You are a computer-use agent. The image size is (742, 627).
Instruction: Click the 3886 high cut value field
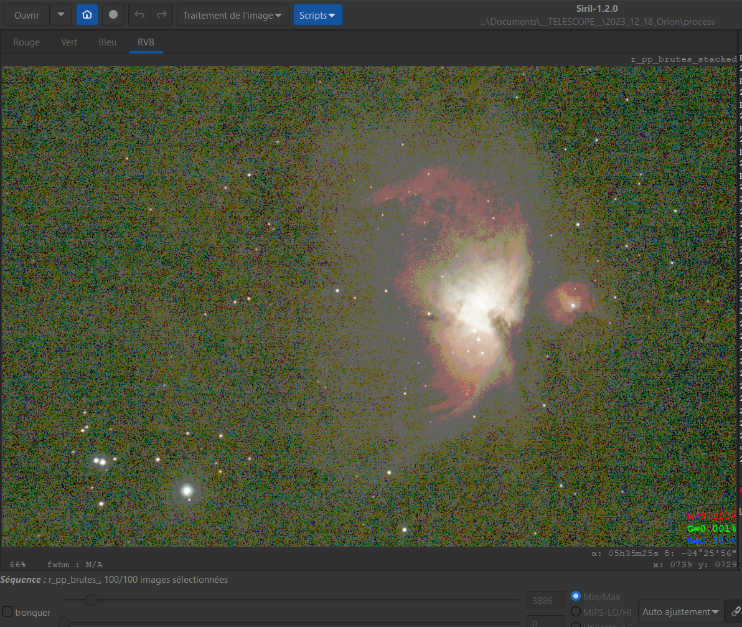[546, 600]
